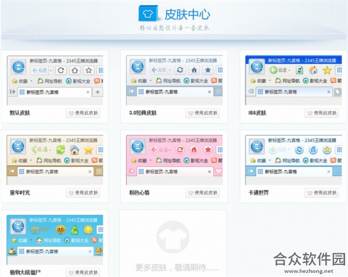Screen dimensions: 348x277
Task: Open the 3.0经典皮肤 preview thumbnail
Action: point(174,81)
